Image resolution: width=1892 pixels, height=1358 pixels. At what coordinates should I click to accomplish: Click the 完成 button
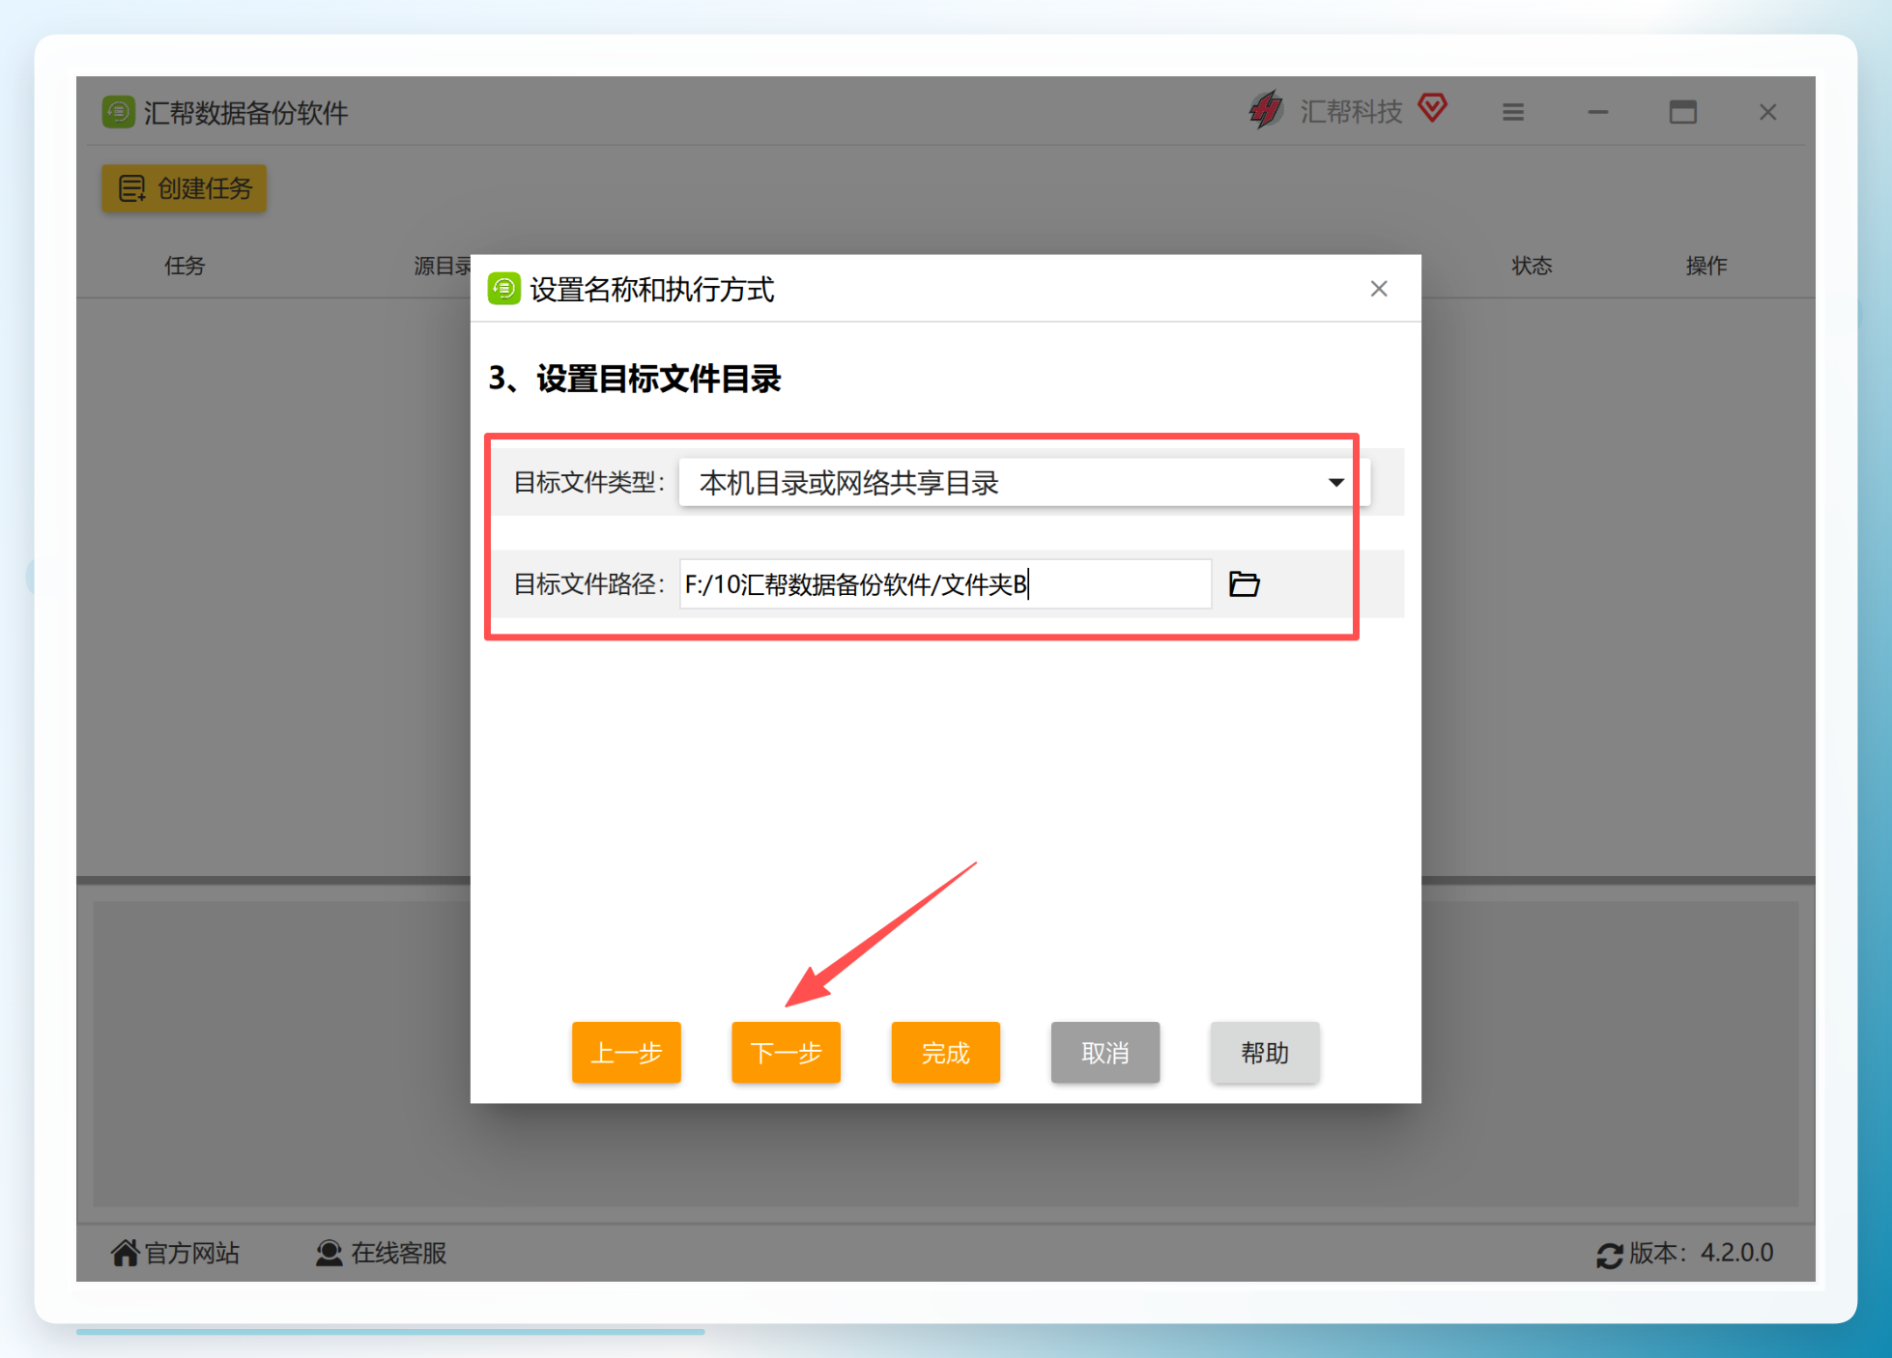(x=945, y=1052)
